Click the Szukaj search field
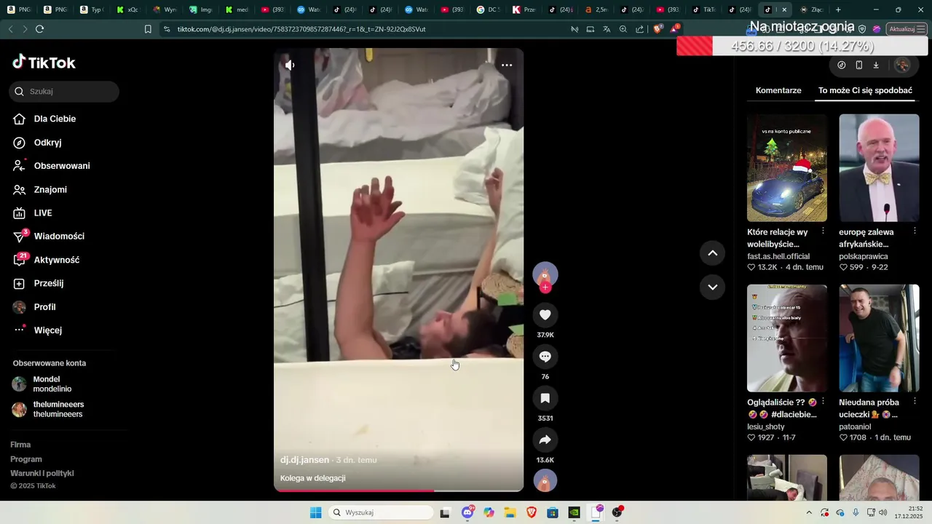The width and height of the screenshot is (932, 524). 64,92
